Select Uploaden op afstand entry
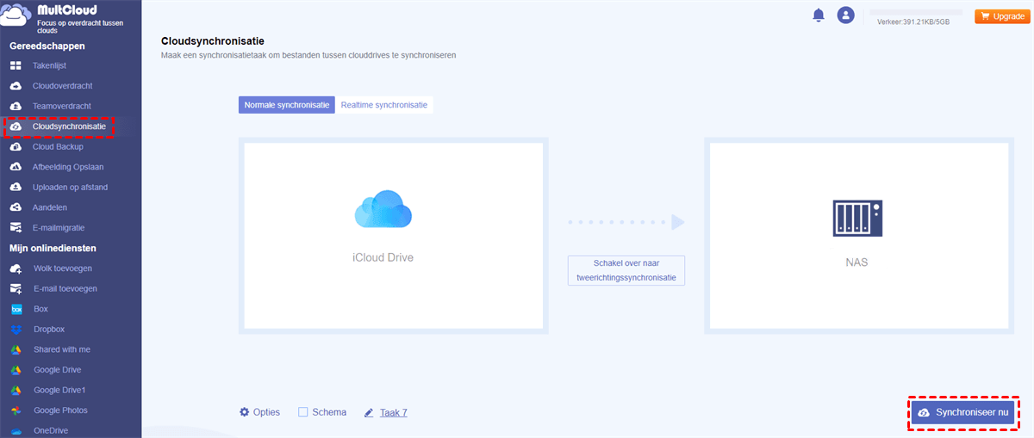 point(70,187)
